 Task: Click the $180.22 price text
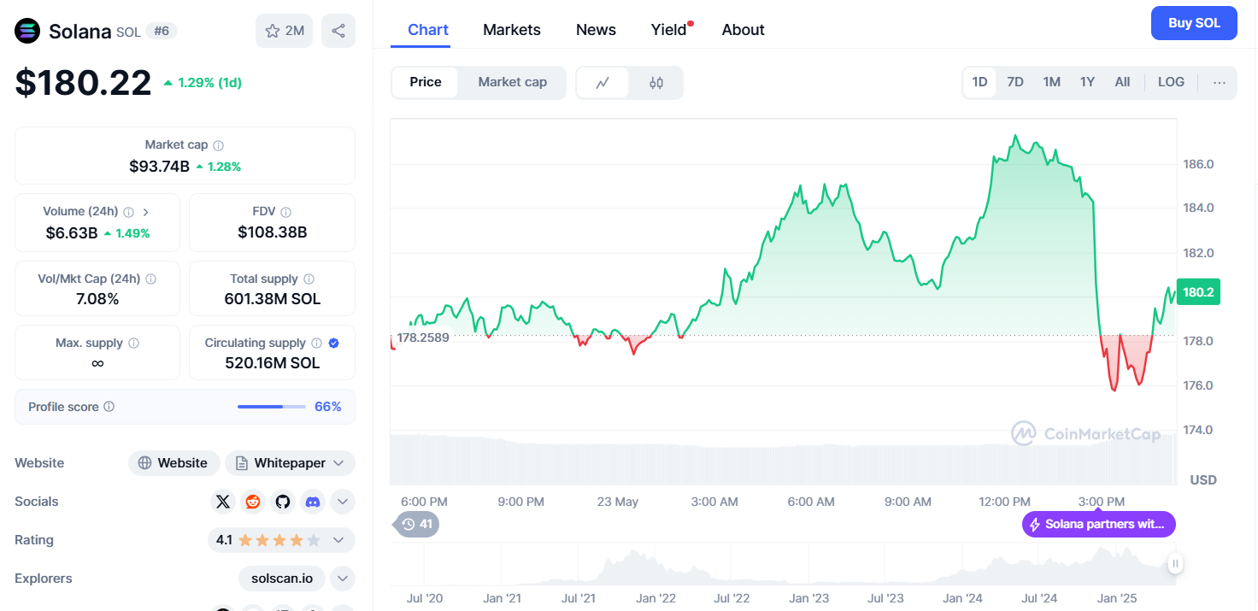(x=83, y=82)
